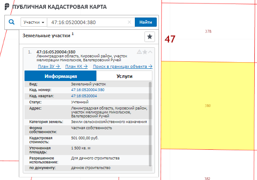Click parcel 382 label on the map
This screenshot has width=257, height=180.
click(x=207, y=178)
